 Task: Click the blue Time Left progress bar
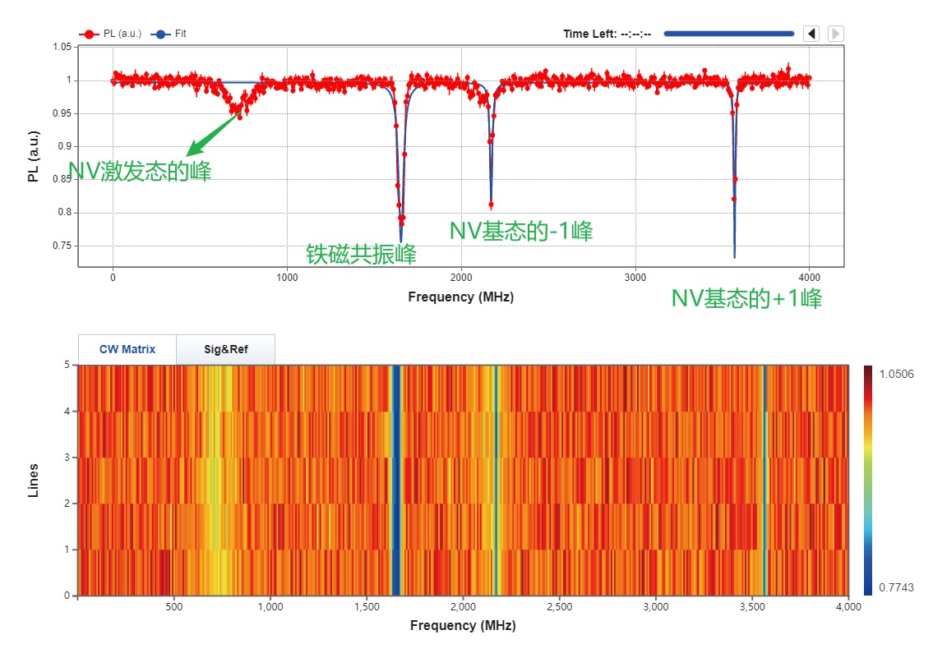coord(728,34)
